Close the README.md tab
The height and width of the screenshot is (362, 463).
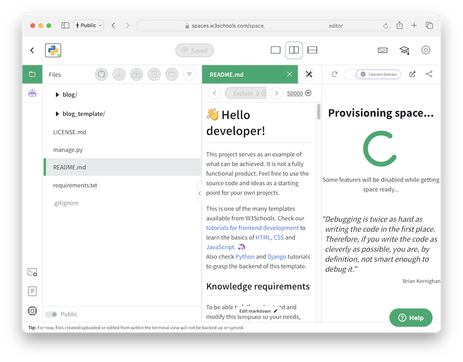pyautogui.click(x=290, y=75)
